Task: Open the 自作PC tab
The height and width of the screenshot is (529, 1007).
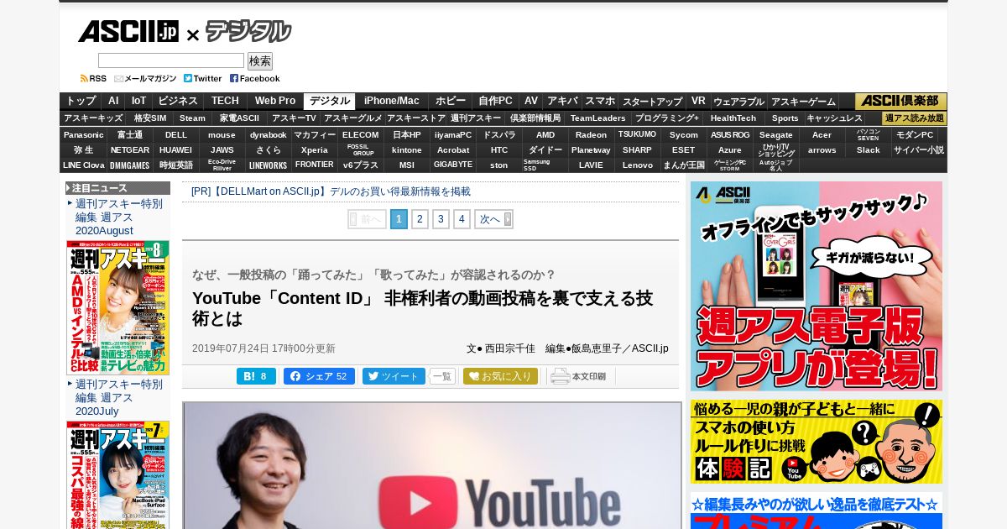Action: [x=495, y=101]
